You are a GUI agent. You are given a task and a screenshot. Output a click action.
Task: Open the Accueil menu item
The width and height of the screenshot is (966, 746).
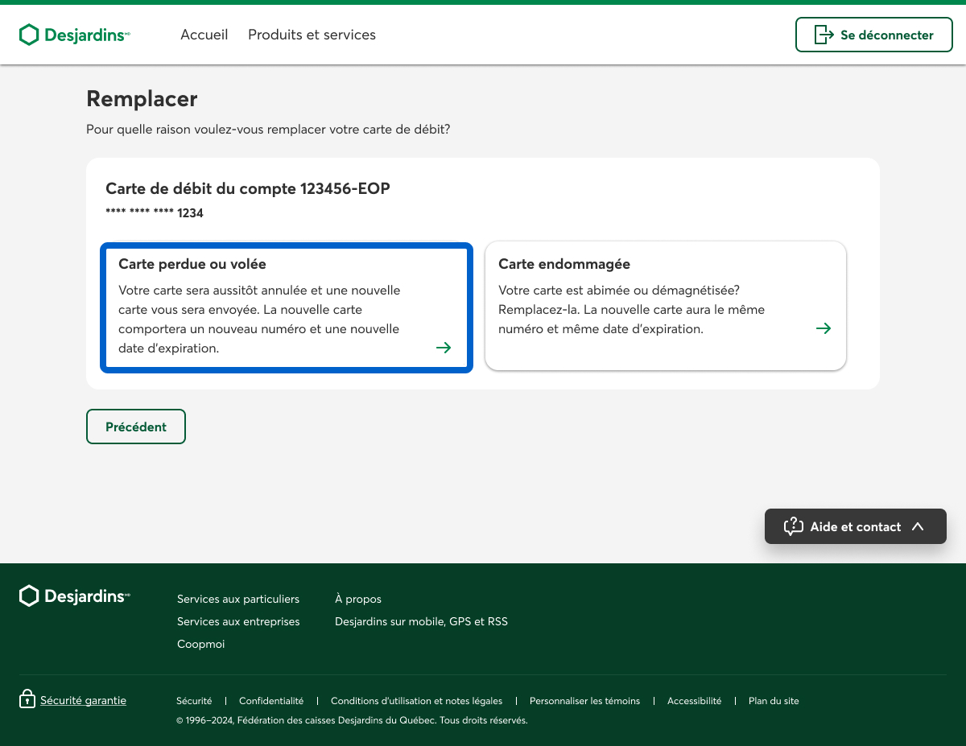point(204,35)
